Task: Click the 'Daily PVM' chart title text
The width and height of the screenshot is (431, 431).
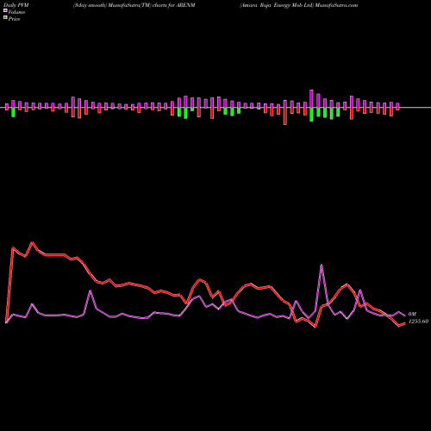Action: 16,5
